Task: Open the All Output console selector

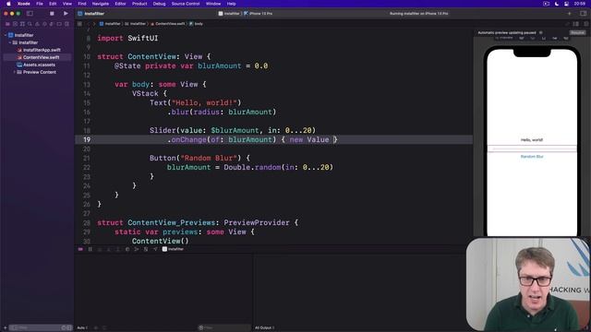Action: coord(265,328)
